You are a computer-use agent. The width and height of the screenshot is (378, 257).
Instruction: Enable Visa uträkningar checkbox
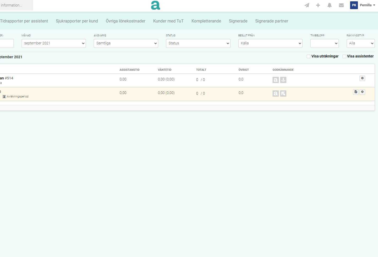pos(309,56)
